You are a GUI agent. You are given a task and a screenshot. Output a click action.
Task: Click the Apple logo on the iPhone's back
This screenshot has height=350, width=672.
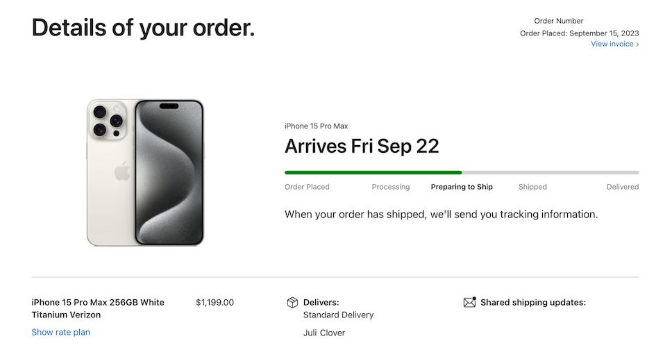click(122, 172)
